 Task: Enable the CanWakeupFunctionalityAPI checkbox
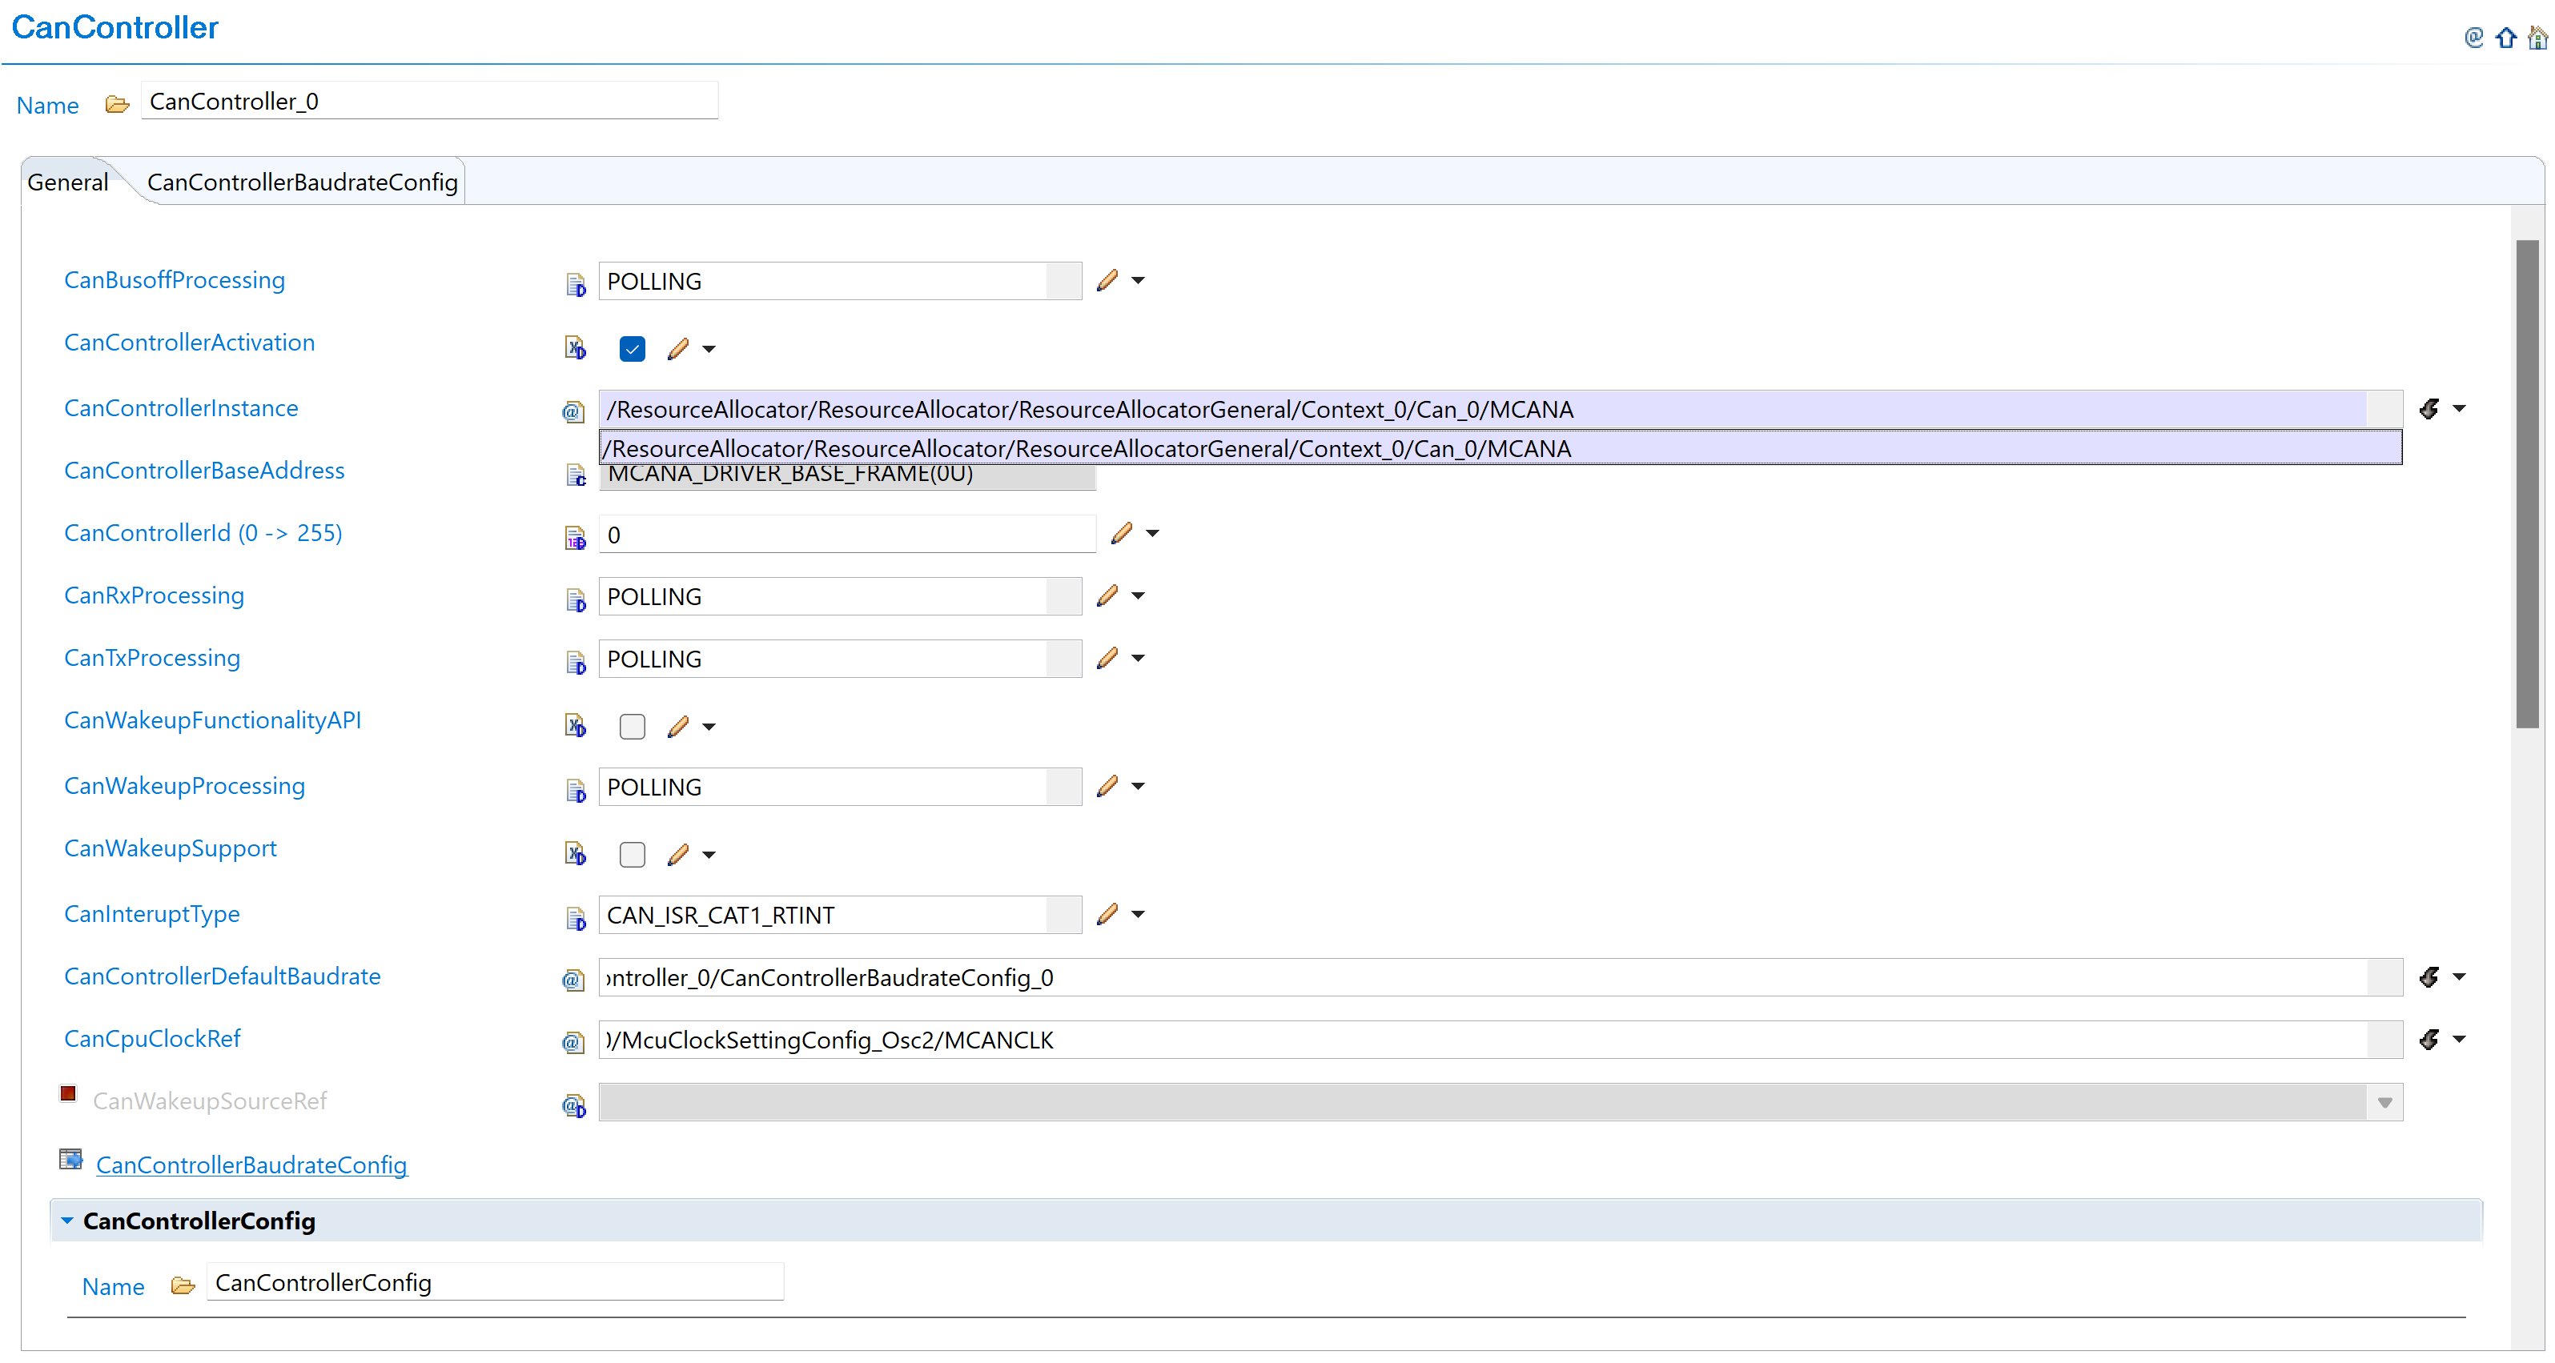pyautogui.click(x=632, y=727)
